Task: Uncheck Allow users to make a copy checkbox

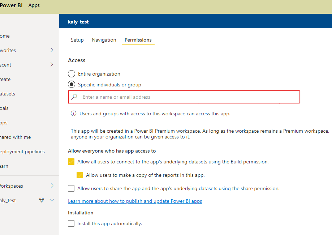Action: point(80,175)
